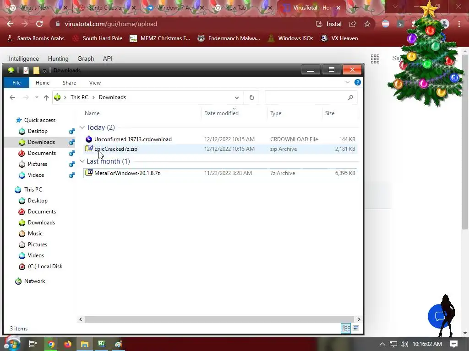
Task: Open Chrome three-dot menu
Action: click(459, 24)
